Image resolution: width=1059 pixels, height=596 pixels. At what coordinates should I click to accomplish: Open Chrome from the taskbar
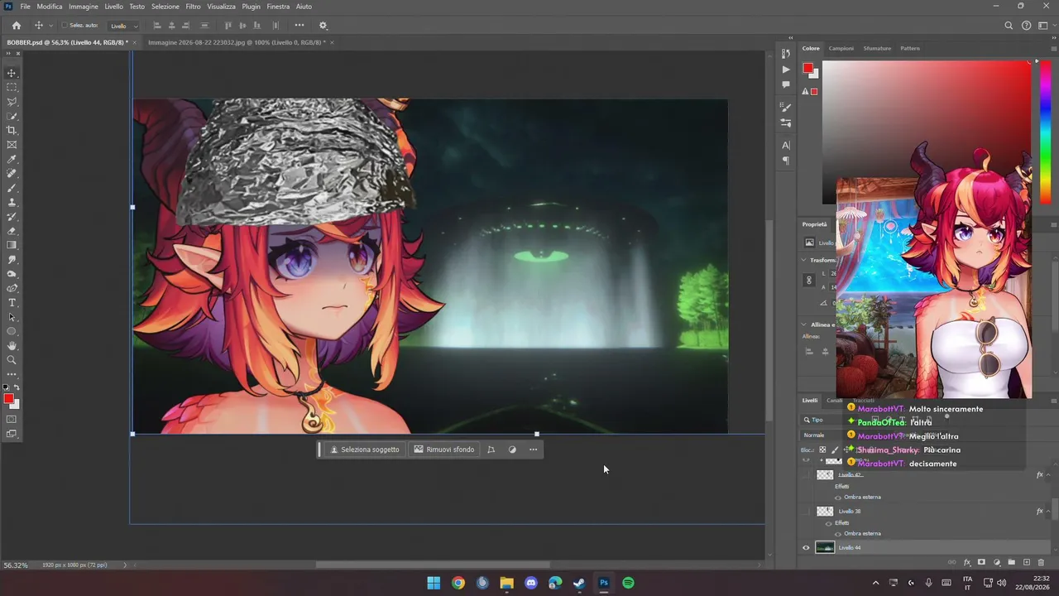point(458,583)
